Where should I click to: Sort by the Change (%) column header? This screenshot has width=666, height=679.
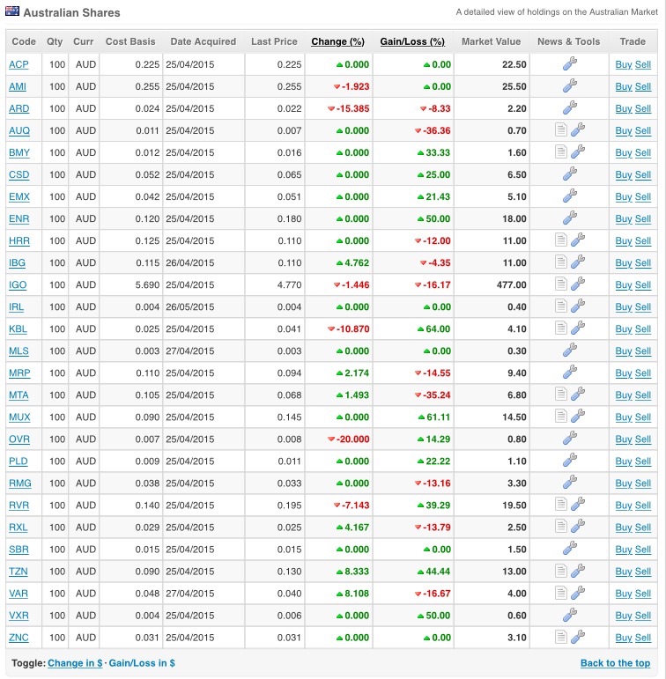337,41
